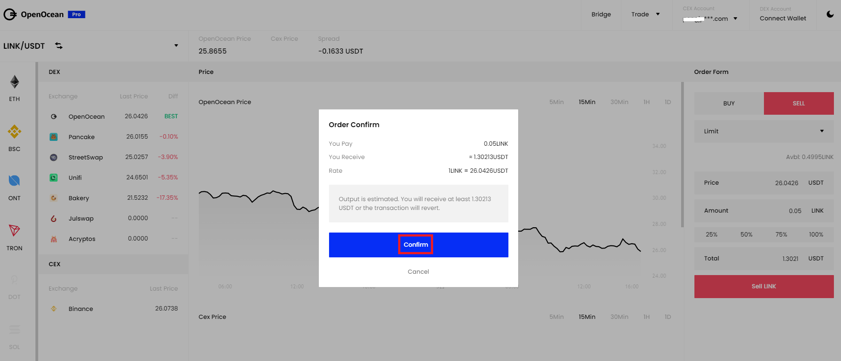Click Pancake price 26.0155
Image resolution: width=841 pixels, height=361 pixels.
(x=137, y=136)
